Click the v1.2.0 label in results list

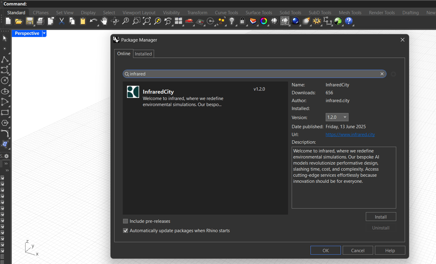point(259,89)
